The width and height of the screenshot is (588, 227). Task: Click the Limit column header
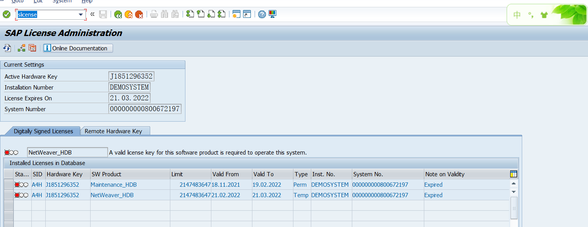(190, 174)
